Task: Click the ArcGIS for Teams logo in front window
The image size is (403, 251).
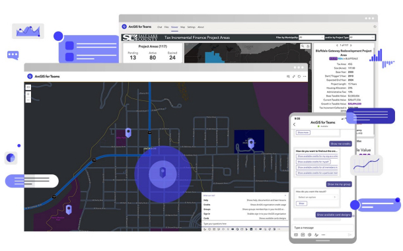Action: pyautogui.click(x=30, y=77)
